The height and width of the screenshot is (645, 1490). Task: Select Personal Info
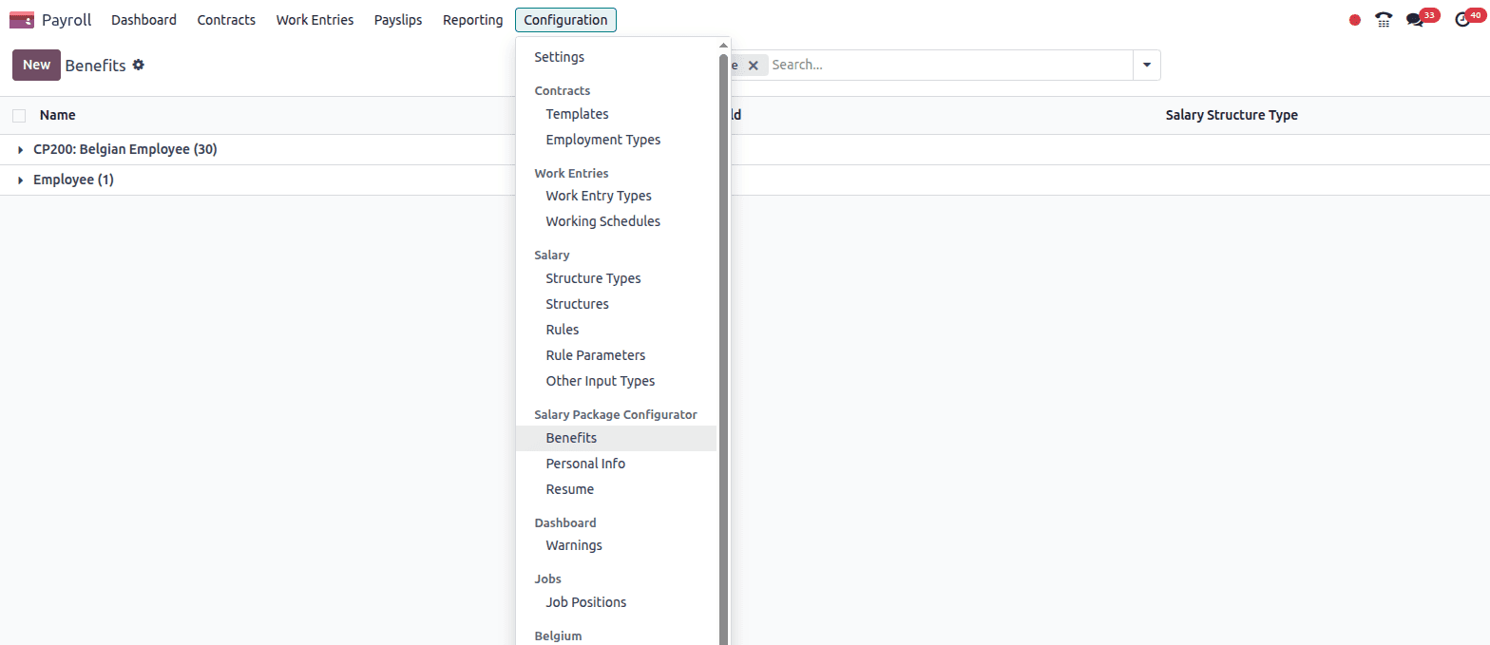click(x=616, y=464)
